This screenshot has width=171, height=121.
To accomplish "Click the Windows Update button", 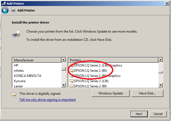I will click(111, 93).
